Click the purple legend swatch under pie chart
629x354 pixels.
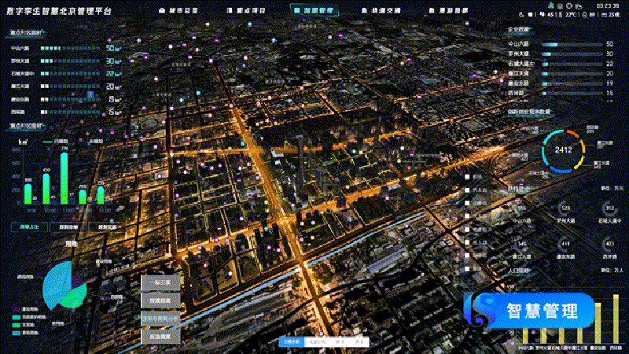pyautogui.click(x=16, y=311)
